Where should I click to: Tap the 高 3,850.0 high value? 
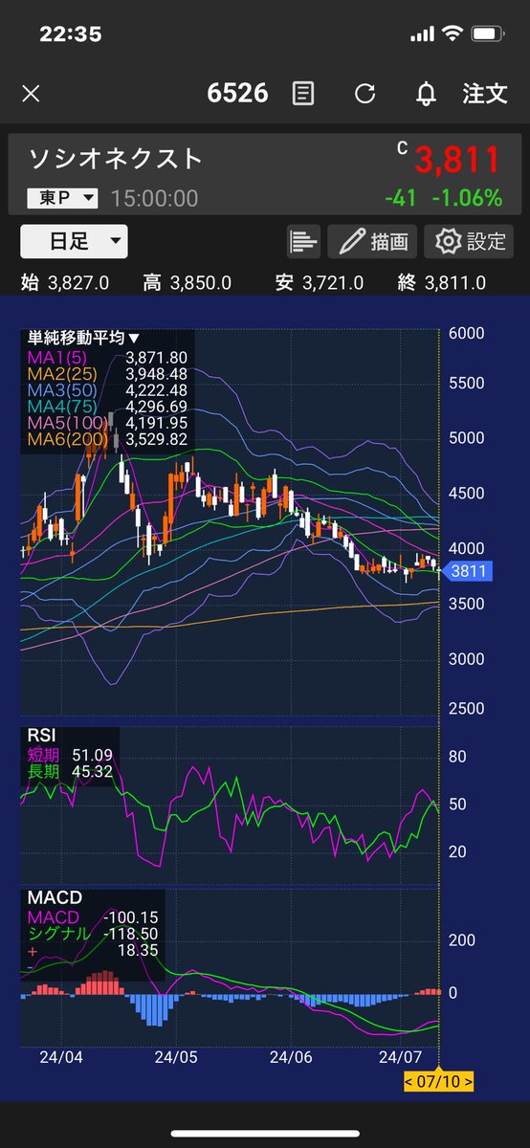(188, 283)
